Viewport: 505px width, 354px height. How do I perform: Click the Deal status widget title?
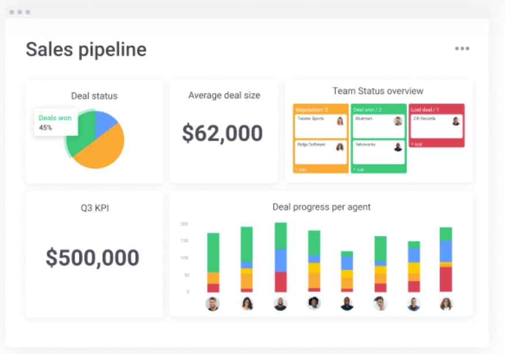pyautogui.click(x=94, y=96)
